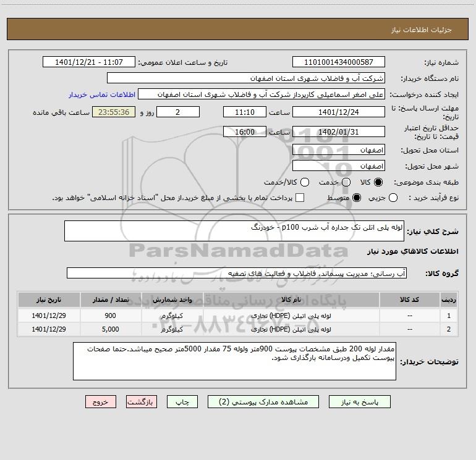Image resolution: width=476 pixels, height=460 pixels.
Task: Select the کالا/خدمت radio button
Action: (305, 182)
